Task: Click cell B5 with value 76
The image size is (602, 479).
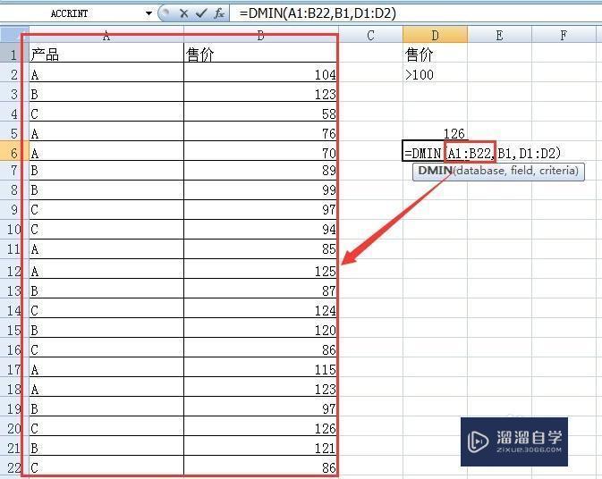Action: tap(260, 131)
